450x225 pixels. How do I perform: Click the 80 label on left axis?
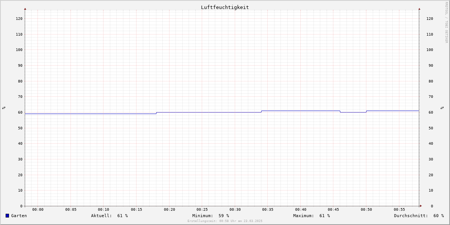pos(20,81)
